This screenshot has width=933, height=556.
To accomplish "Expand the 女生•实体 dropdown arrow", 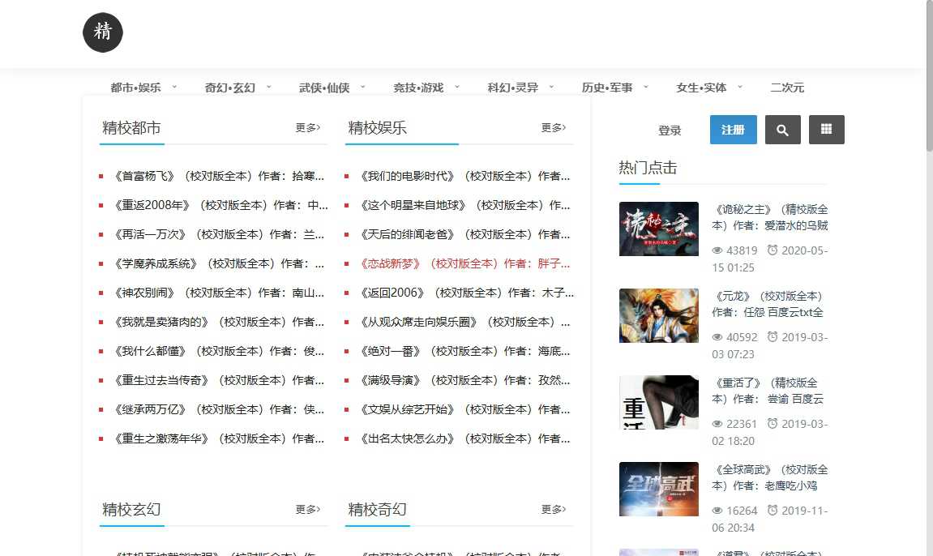I will (740, 87).
